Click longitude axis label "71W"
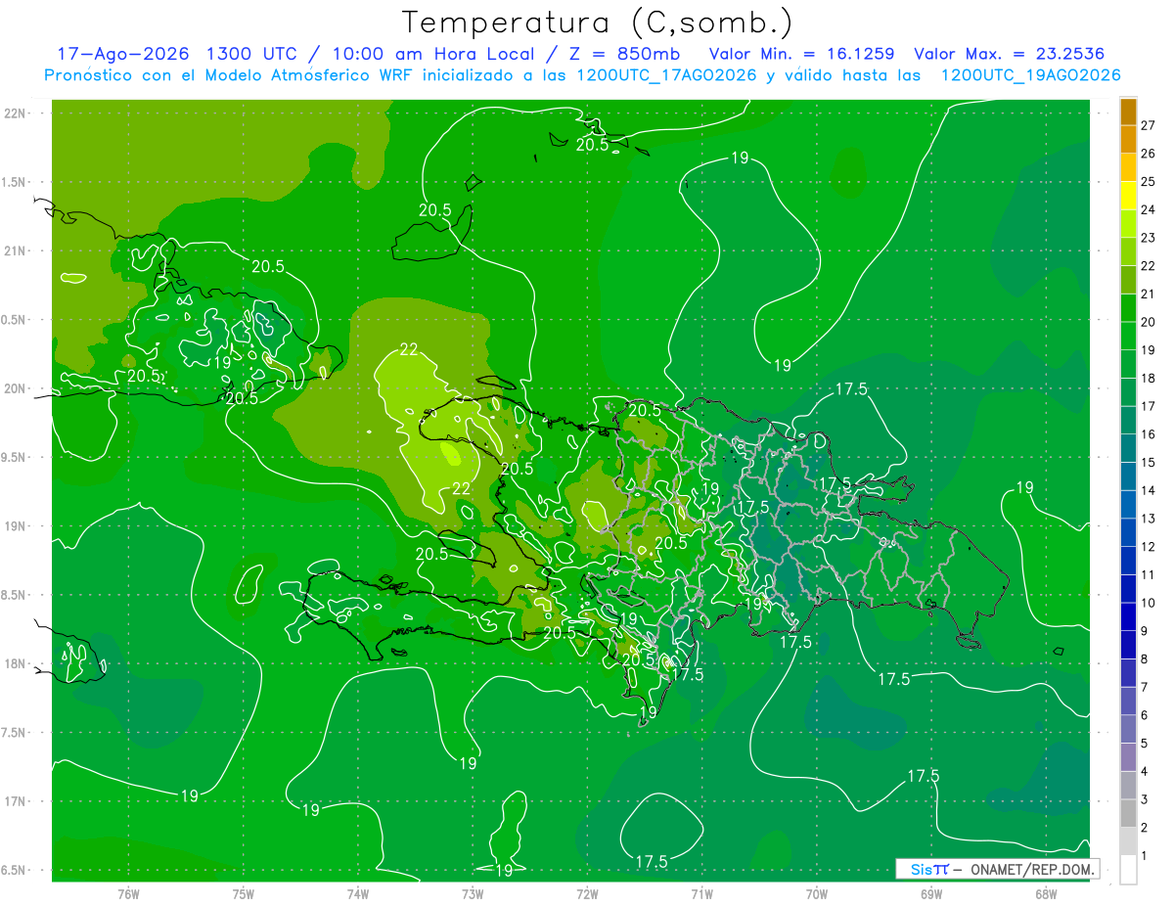Screen dimensions: 1174x907 pos(701,893)
